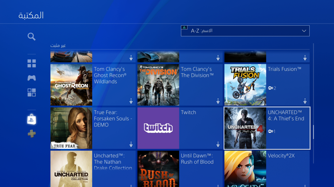The width and height of the screenshot is (334, 187).
Task: Click download arrow on The Division tile
Action: tap(218, 101)
